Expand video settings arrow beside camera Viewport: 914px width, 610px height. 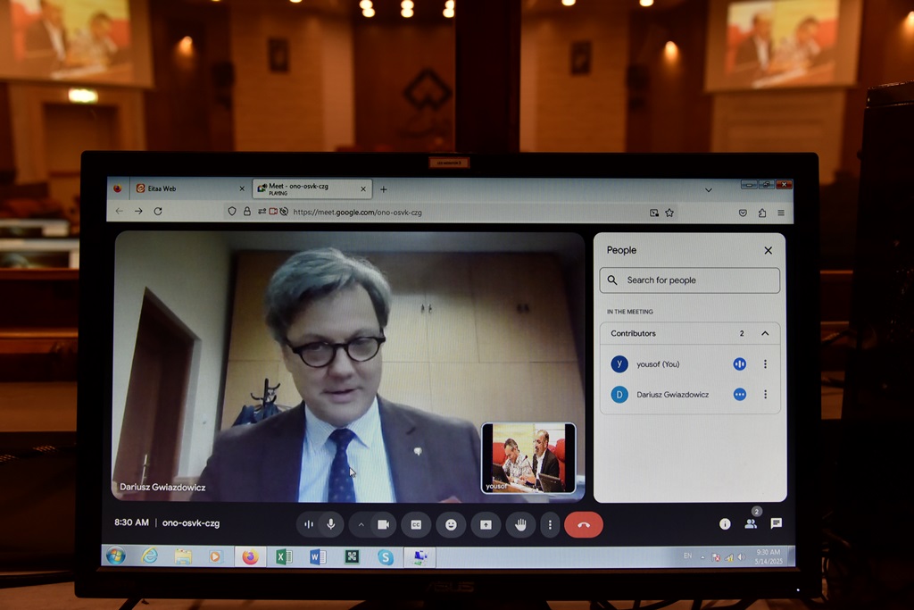coord(361,524)
